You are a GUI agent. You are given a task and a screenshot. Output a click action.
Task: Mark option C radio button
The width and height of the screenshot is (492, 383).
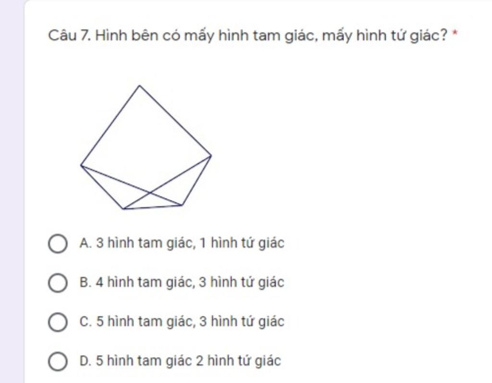click(x=58, y=322)
